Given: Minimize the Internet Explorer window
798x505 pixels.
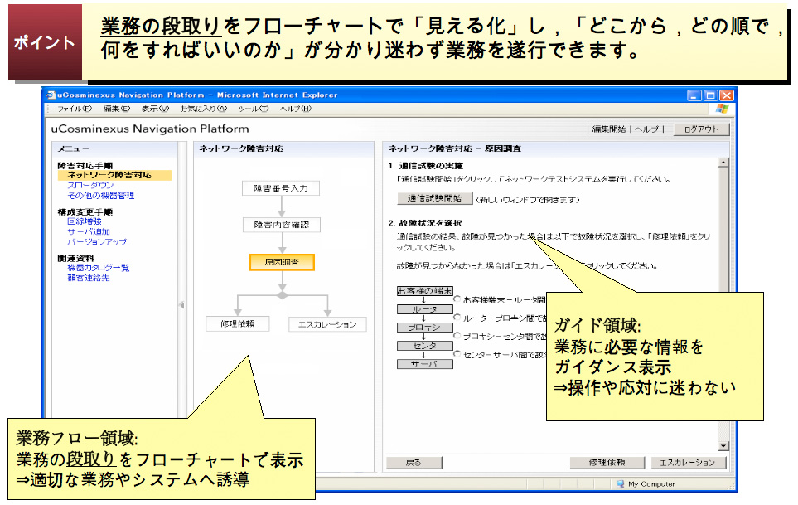Looking at the screenshot, I should click(694, 95).
